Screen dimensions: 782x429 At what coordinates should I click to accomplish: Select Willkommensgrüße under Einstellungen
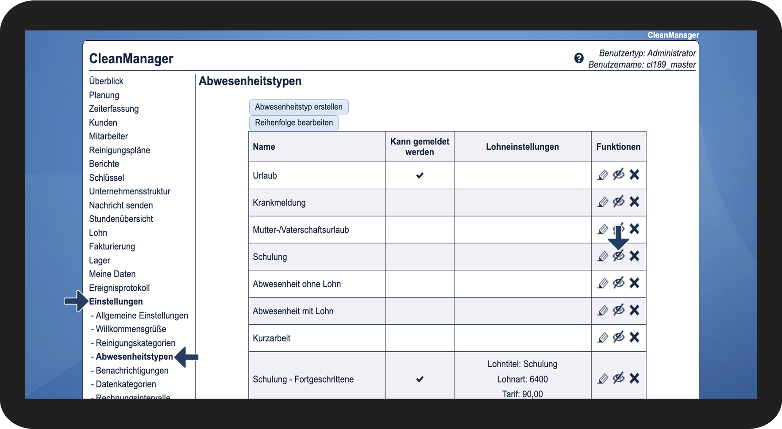[131, 329]
